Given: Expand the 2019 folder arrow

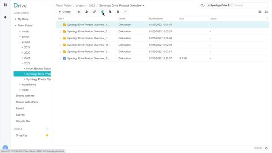Looking at the screenshot, I should pos(22,47).
